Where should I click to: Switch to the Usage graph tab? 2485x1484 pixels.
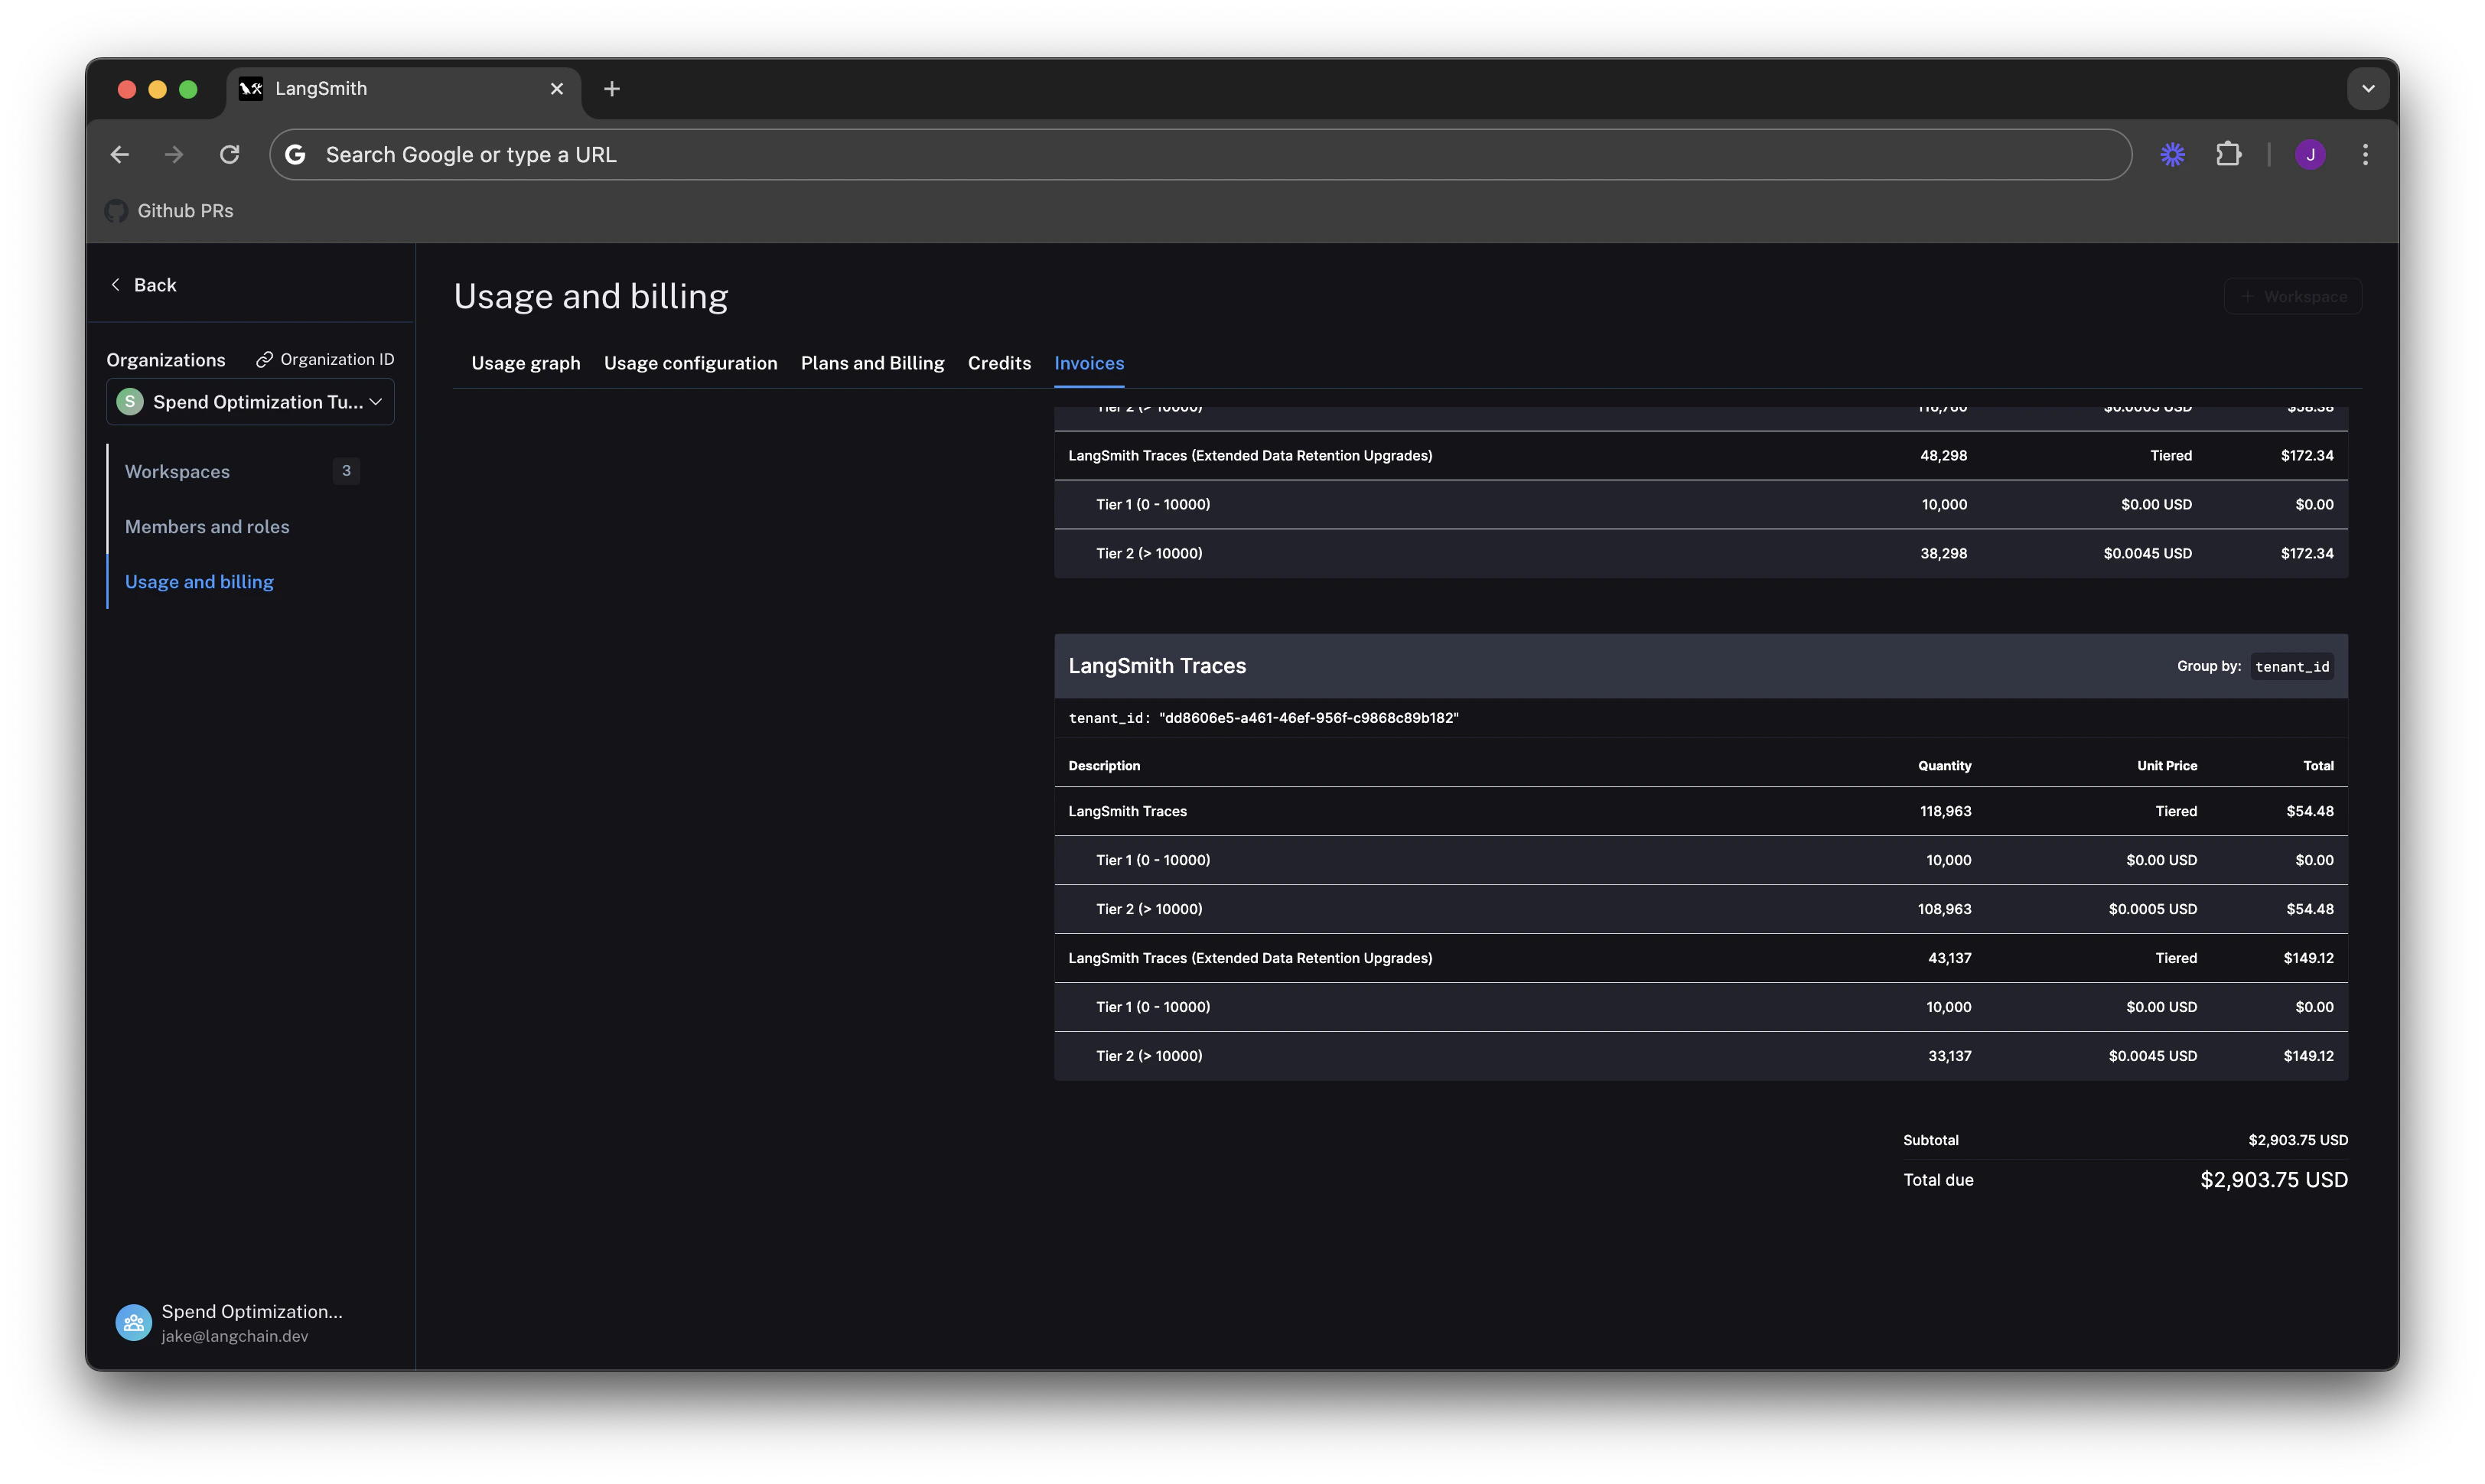(x=525, y=363)
